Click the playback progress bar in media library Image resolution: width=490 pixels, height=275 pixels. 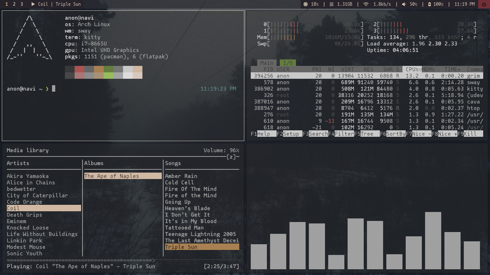[123, 260]
